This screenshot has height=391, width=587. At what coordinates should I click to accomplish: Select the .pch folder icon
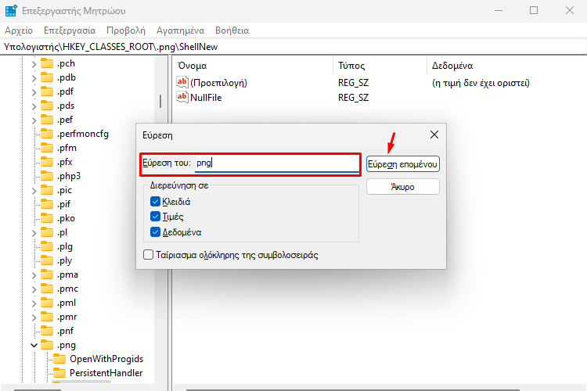47,63
